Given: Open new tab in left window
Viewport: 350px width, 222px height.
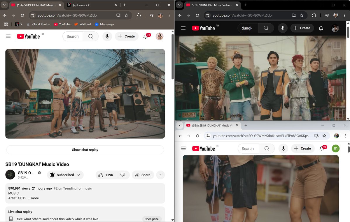Looking at the screenshot, I should point(125,5).
